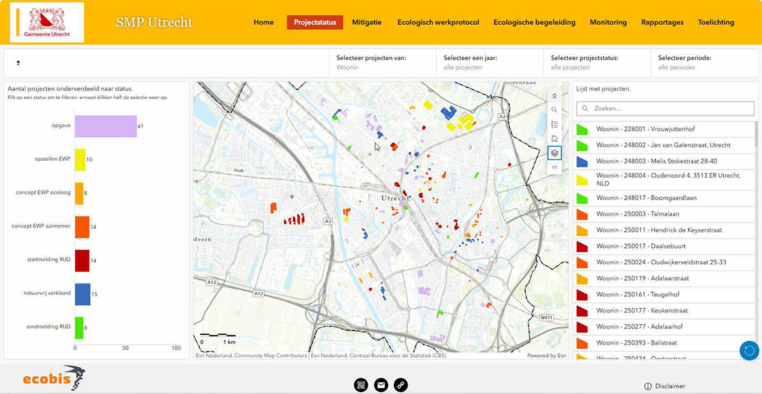Filter by the purple opgave bar
762x394 pixels.
coord(105,126)
